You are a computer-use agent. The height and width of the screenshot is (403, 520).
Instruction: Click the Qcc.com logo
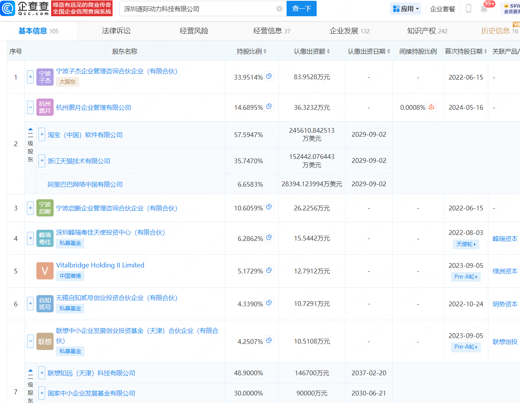[x=25, y=8]
